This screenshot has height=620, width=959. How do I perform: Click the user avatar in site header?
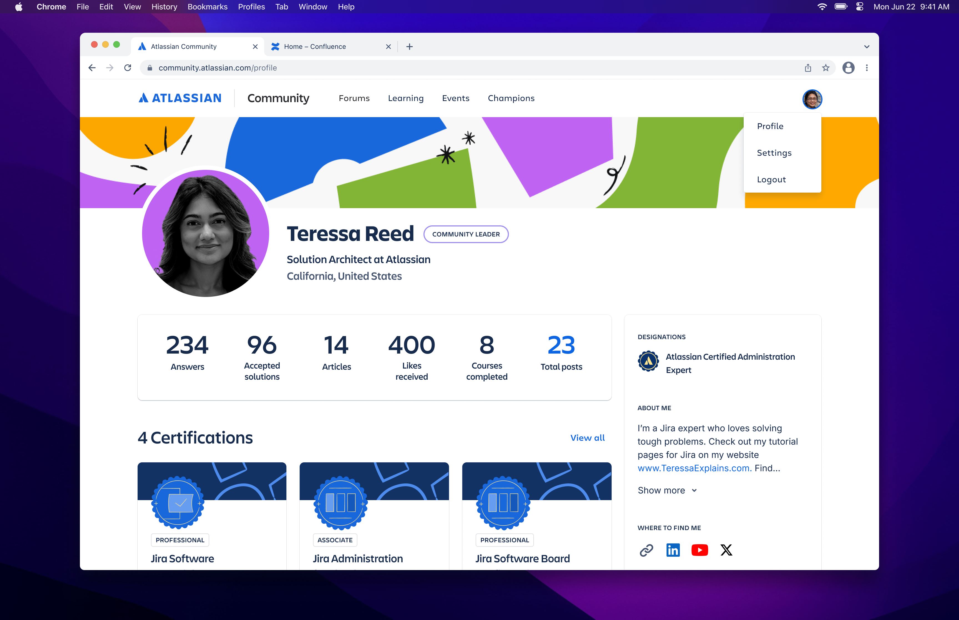click(812, 99)
